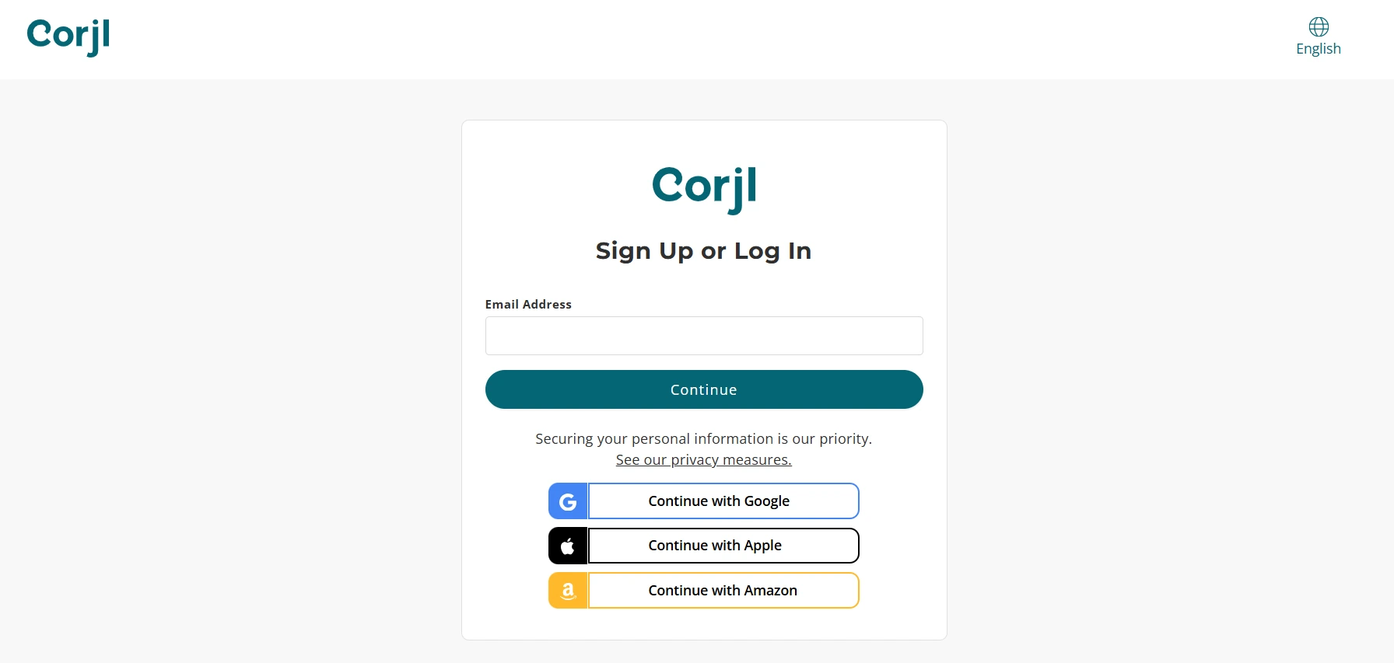Click the word 'Apple' on the sign-in button
The height and width of the screenshot is (663, 1394).
pos(762,546)
